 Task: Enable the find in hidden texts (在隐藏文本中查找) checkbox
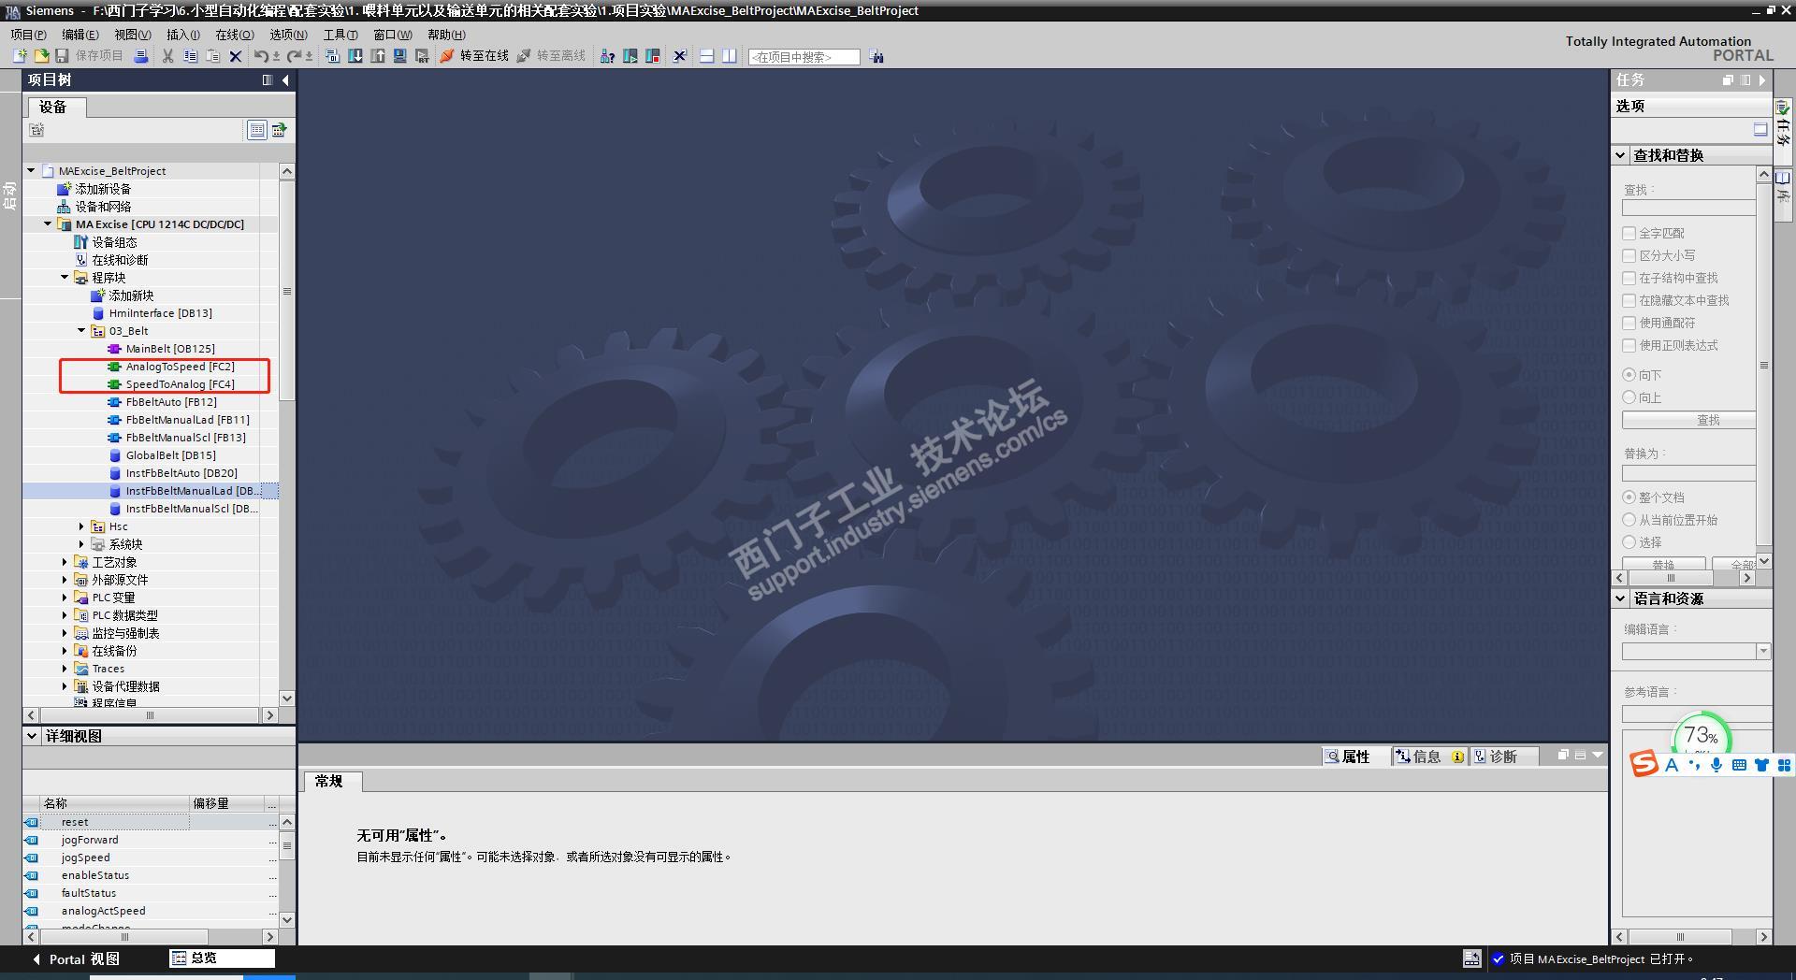click(1629, 300)
